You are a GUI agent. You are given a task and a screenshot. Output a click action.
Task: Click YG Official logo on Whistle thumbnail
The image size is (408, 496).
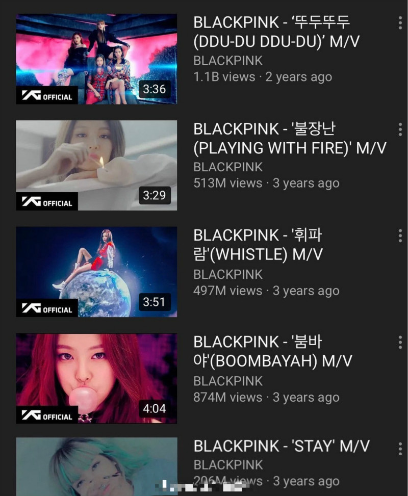pyautogui.click(x=47, y=308)
